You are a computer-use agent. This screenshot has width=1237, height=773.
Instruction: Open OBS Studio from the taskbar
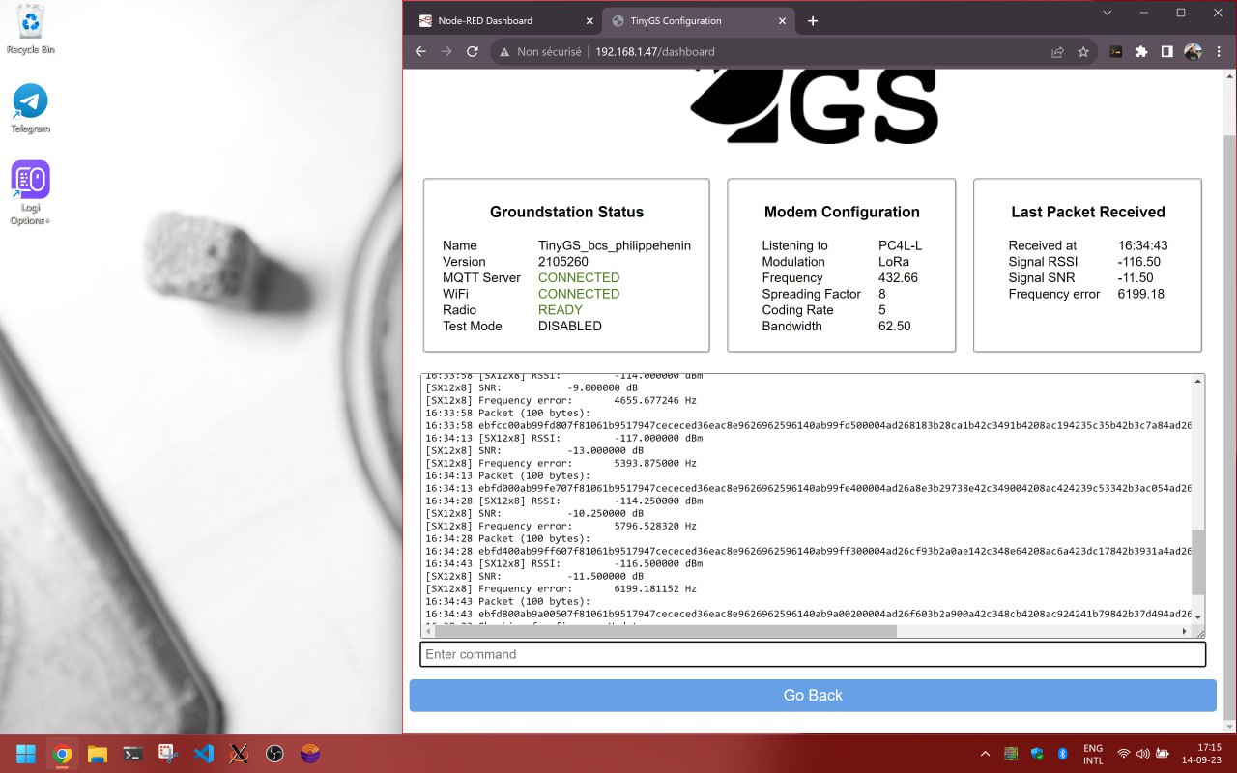point(274,754)
